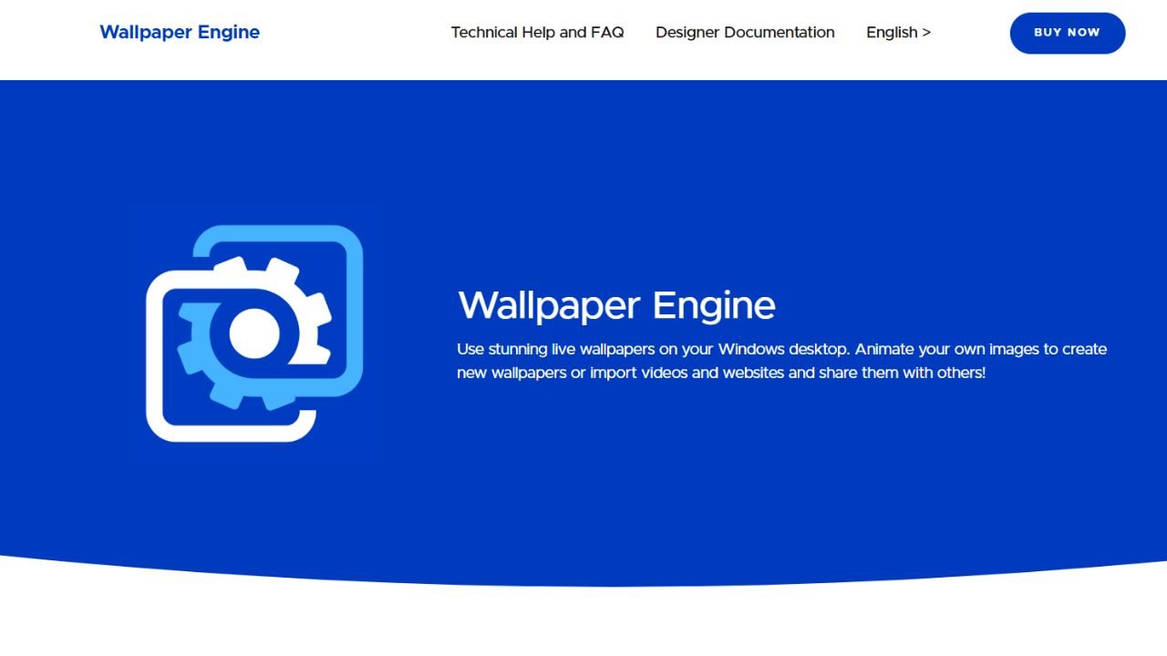The width and height of the screenshot is (1167, 656).
Task: Click the word 'Animate' in the description
Action: pyautogui.click(x=884, y=349)
